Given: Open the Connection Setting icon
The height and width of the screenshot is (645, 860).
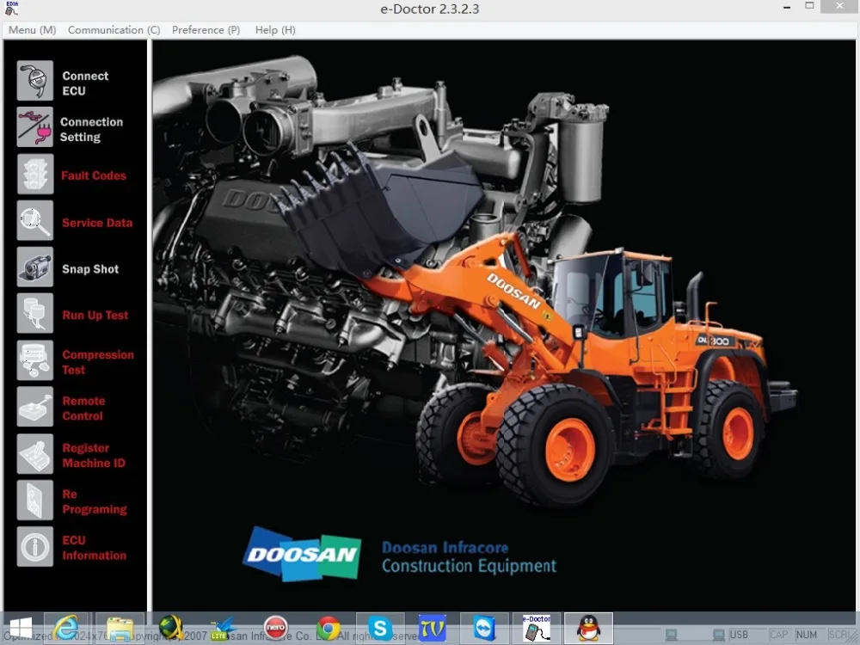Looking at the screenshot, I should (34, 127).
